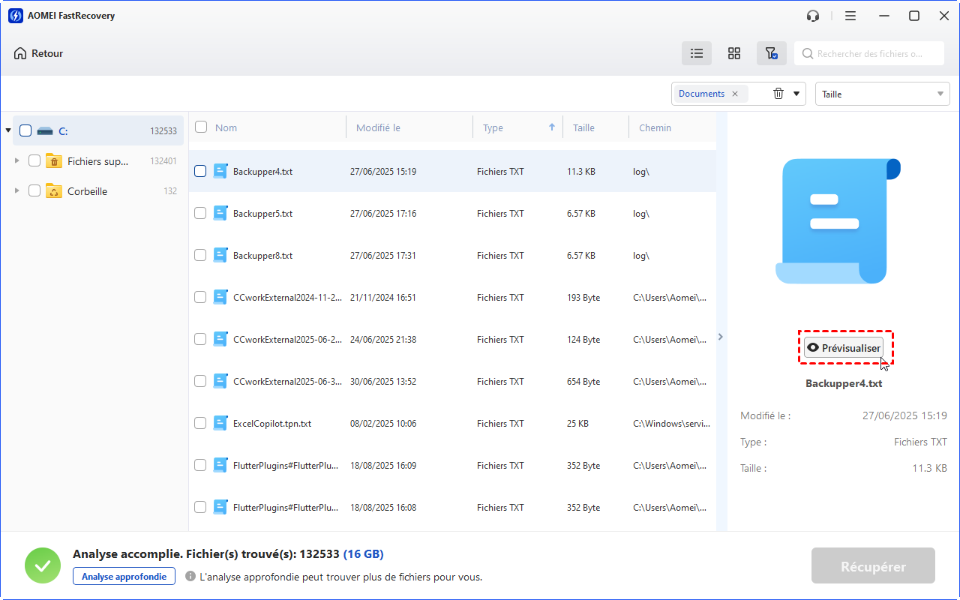
Task: Clear filters with the trash icon
Action: click(x=778, y=94)
